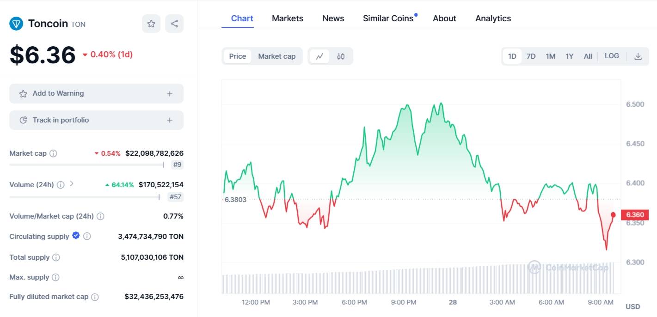Click the 6.3803 baseline label on chart
Image resolution: width=657 pixels, height=317 pixels.
tap(235, 200)
